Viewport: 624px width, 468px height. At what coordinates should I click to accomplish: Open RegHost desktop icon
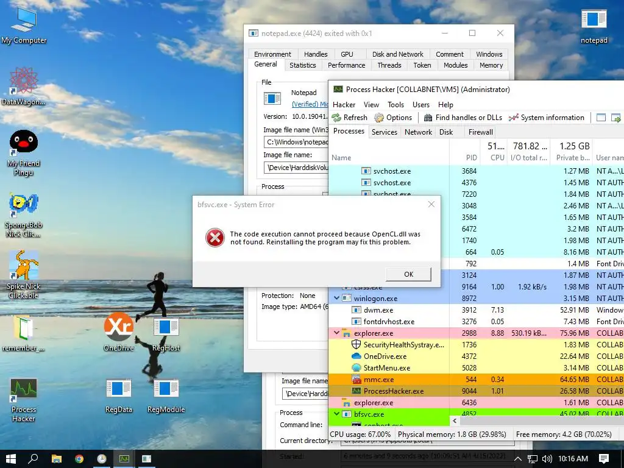[166, 335]
